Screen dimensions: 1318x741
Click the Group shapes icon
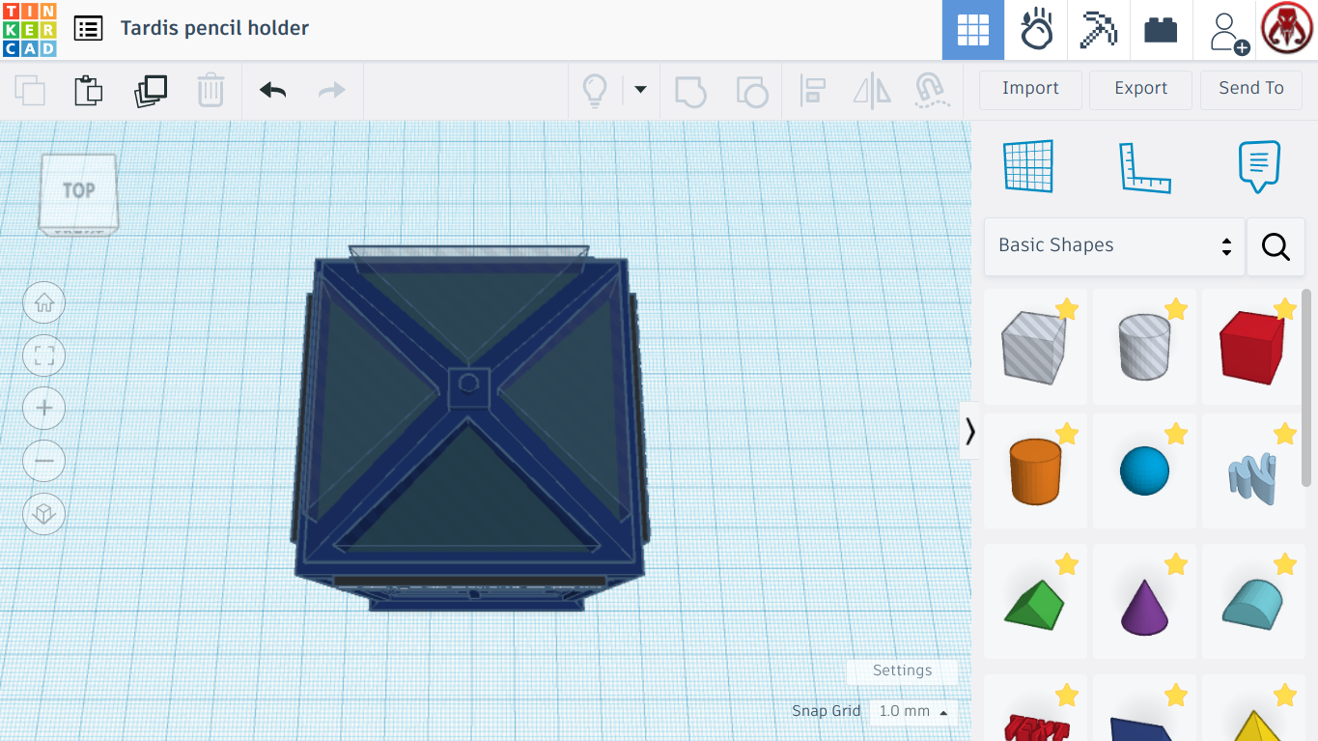click(x=690, y=92)
